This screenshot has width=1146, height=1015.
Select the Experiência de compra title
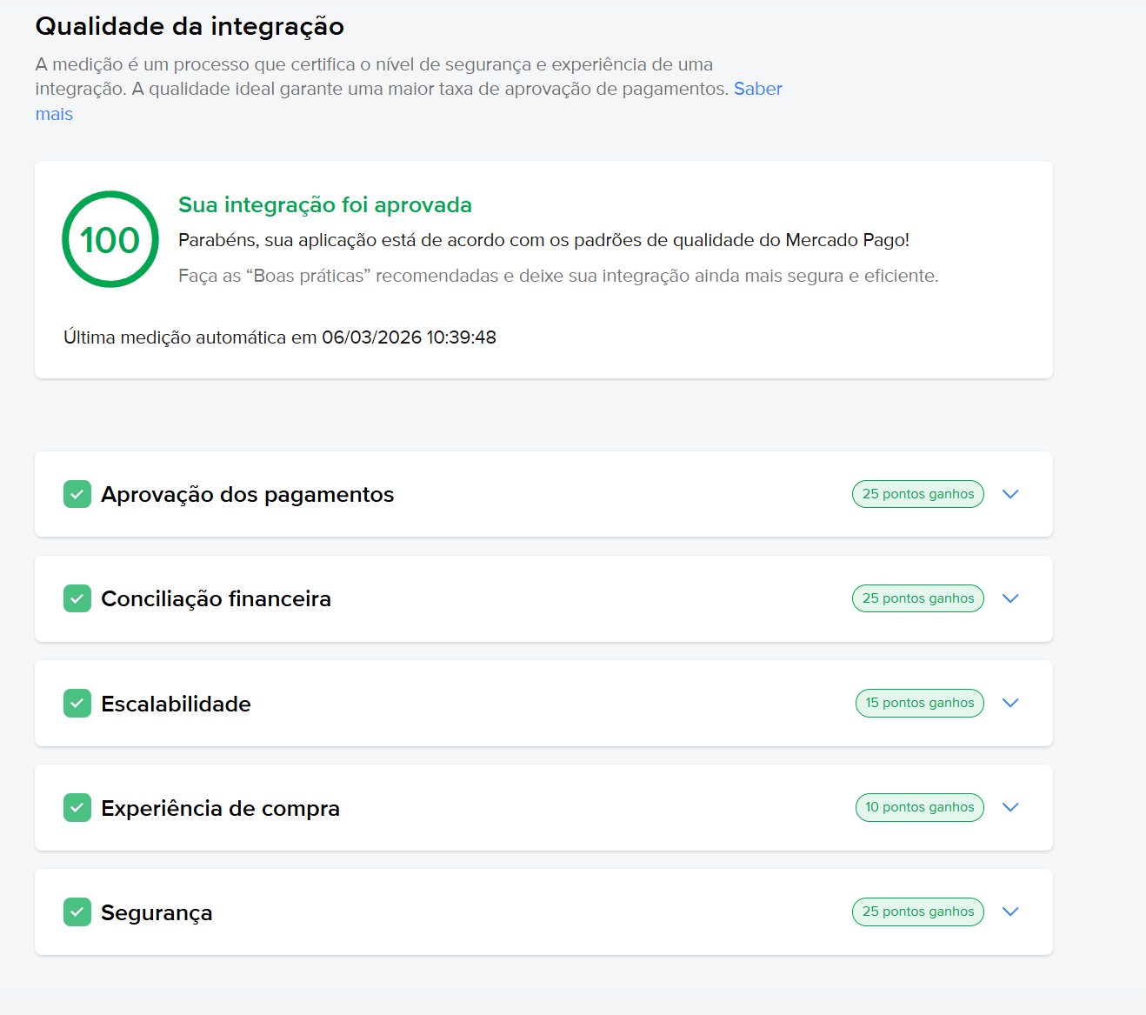click(221, 808)
